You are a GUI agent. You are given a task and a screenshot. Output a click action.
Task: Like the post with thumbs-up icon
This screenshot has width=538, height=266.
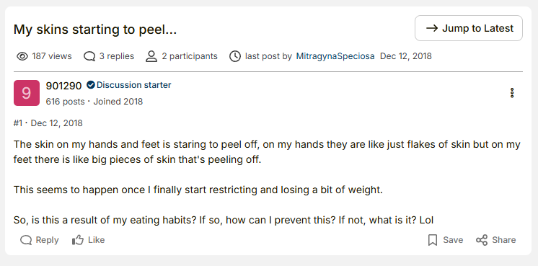[x=78, y=240]
